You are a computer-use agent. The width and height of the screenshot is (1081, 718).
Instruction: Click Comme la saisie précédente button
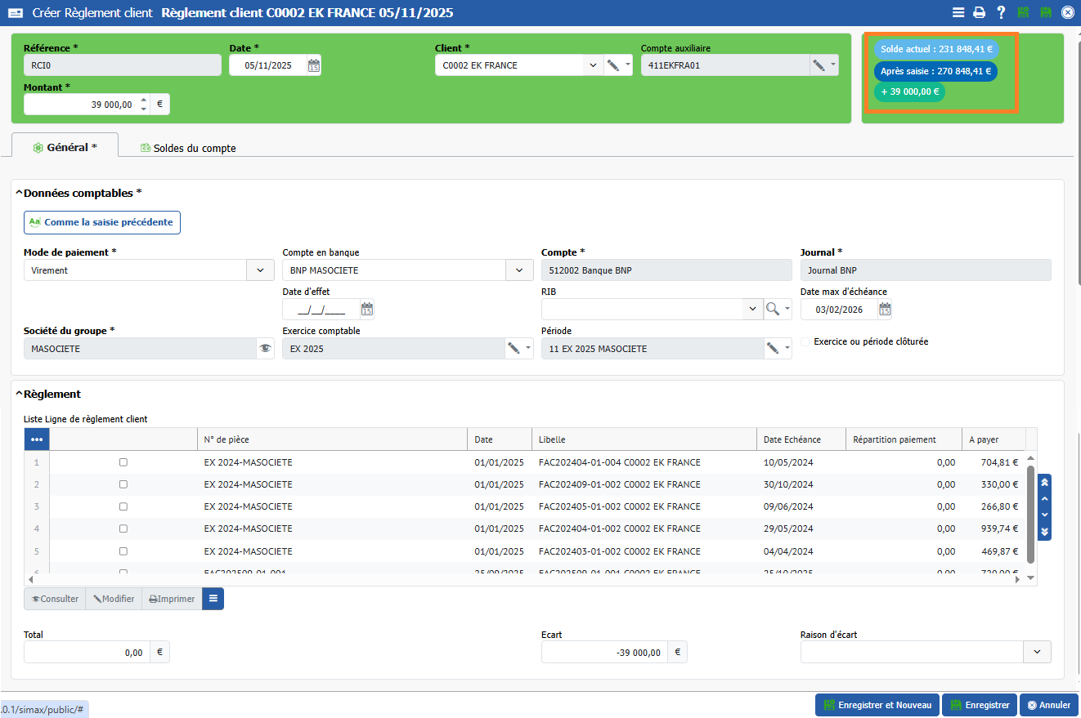coord(102,222)
